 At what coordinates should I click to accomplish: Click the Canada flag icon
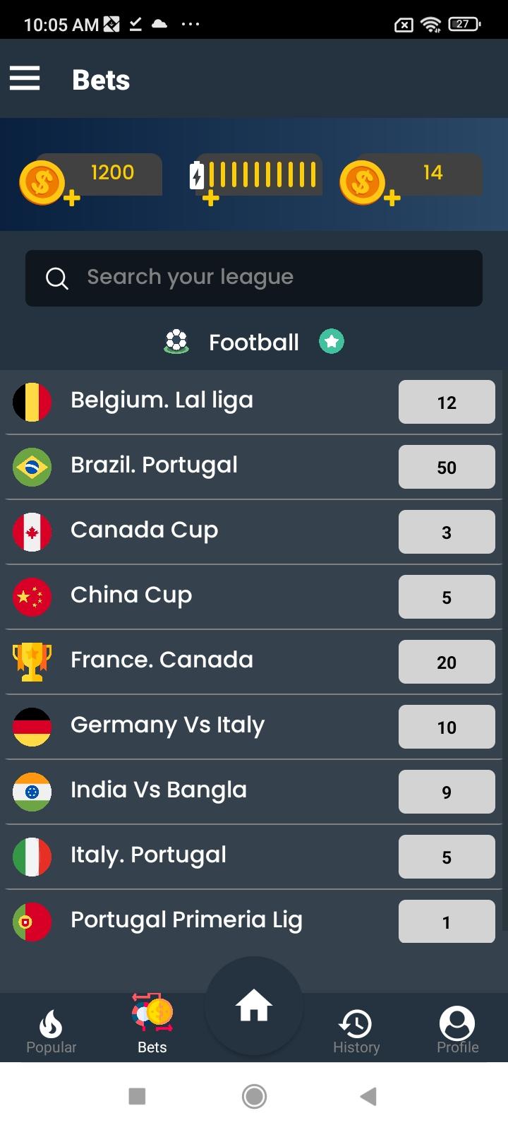(32, 532)
